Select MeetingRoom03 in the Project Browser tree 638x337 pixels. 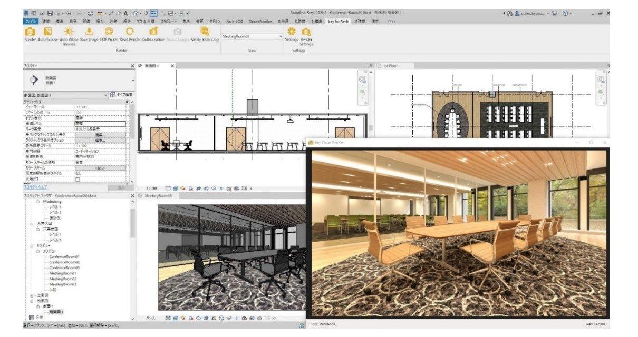coord(63,284)
